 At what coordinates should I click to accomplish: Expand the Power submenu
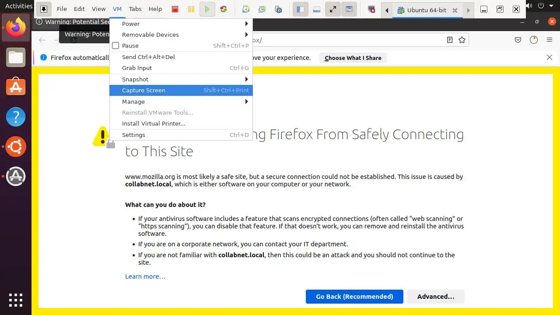[x=181, y=24]
